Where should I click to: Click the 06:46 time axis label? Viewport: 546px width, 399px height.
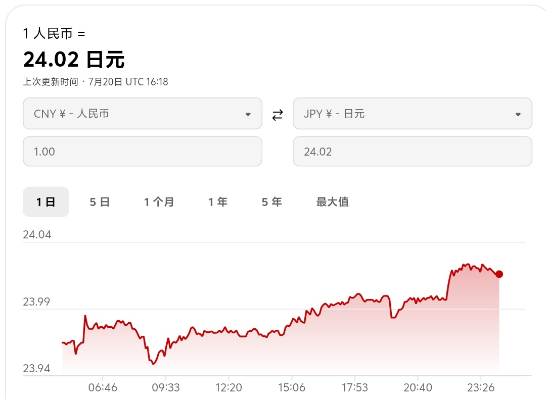coord(103,387)
